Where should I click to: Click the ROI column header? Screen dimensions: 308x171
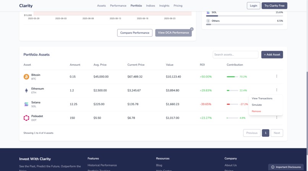coord(202,65)
